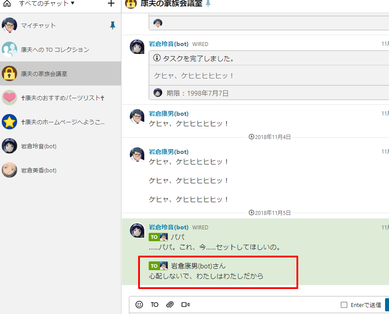Viewport: 389px width, 314px height.
Task: Open the すべてのチャット dropdown
Action: (44, 4)
